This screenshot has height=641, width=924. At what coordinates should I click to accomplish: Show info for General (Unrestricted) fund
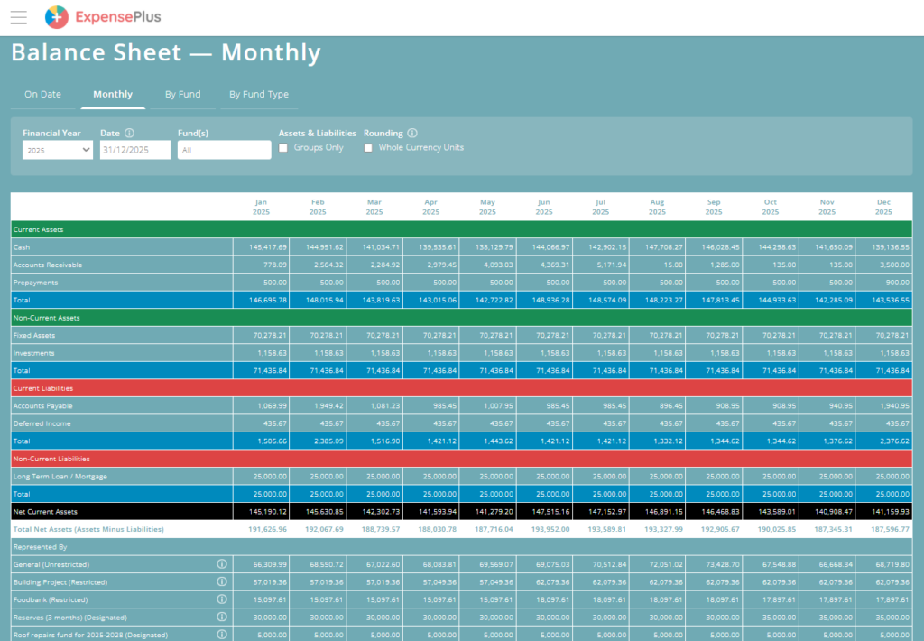tap(221, 564)
